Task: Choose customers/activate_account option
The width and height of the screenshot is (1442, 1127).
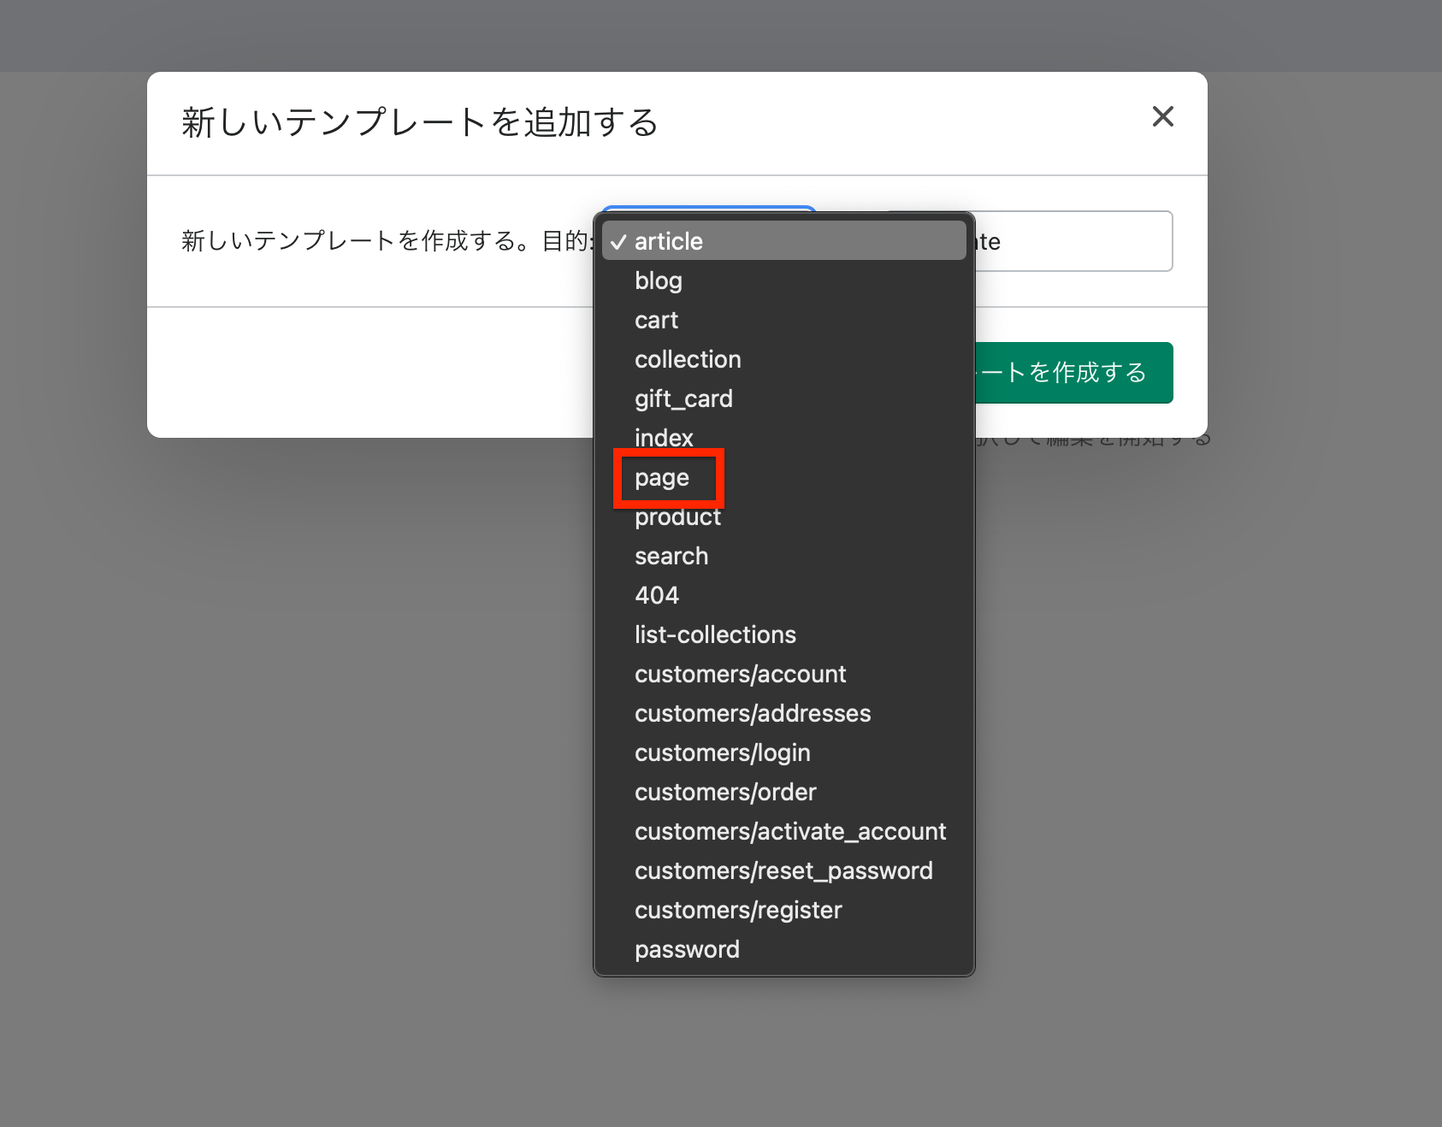Action: [x=790, y=831]
